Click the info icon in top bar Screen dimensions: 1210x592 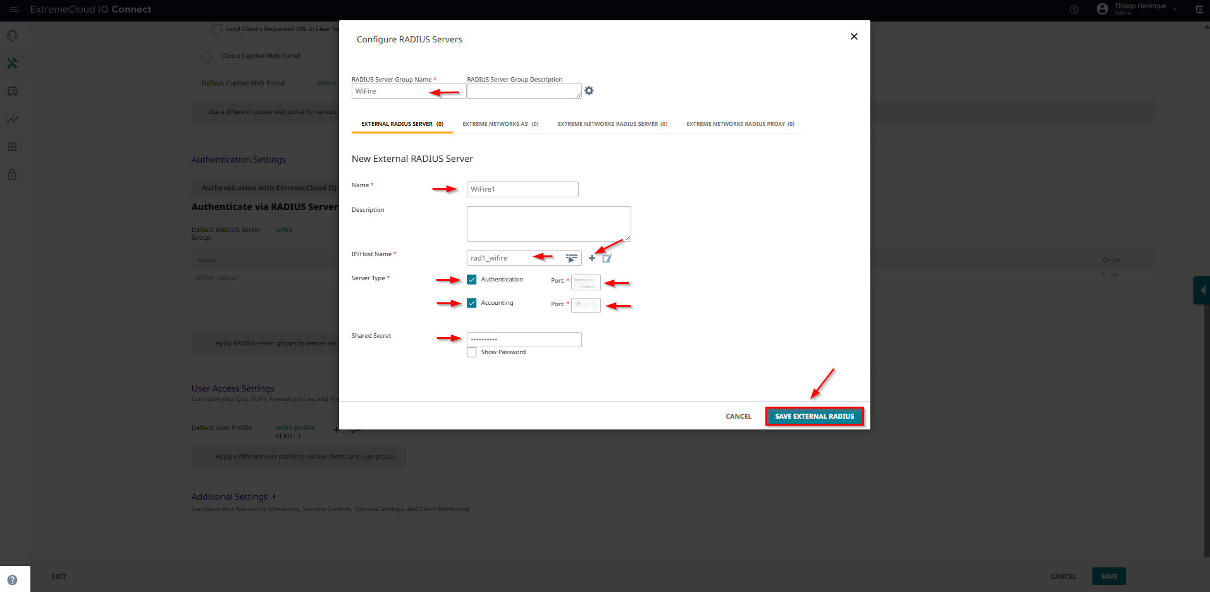1074,9
